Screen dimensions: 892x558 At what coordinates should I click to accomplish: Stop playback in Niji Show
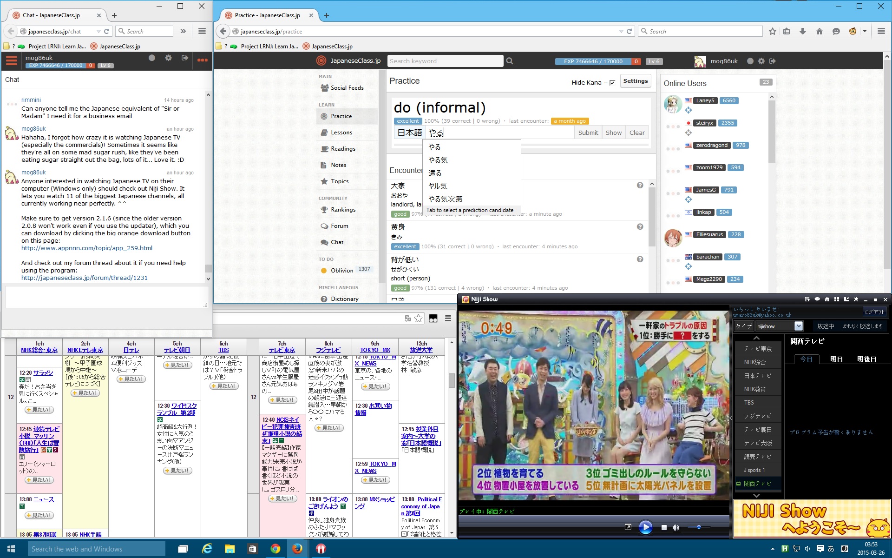pos(664,527)
